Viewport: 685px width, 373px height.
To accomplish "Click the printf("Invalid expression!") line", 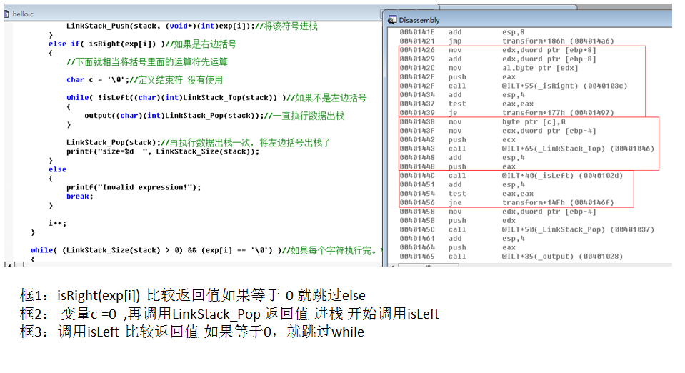I will tap(134, 187).
